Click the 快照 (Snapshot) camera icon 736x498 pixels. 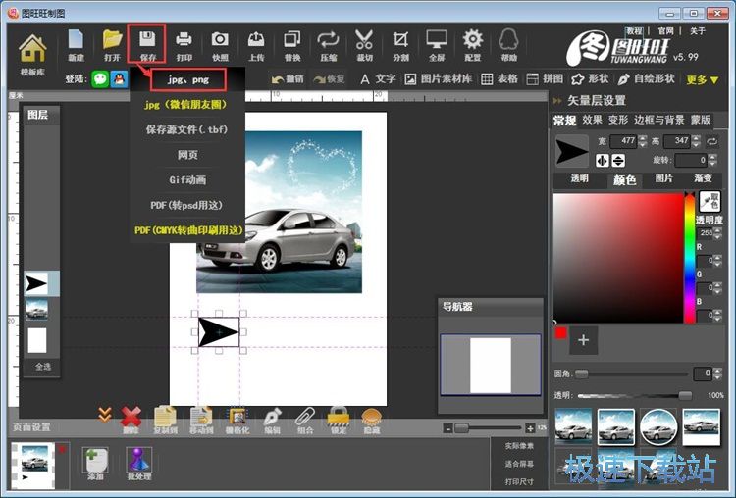(x=220, y=44)
